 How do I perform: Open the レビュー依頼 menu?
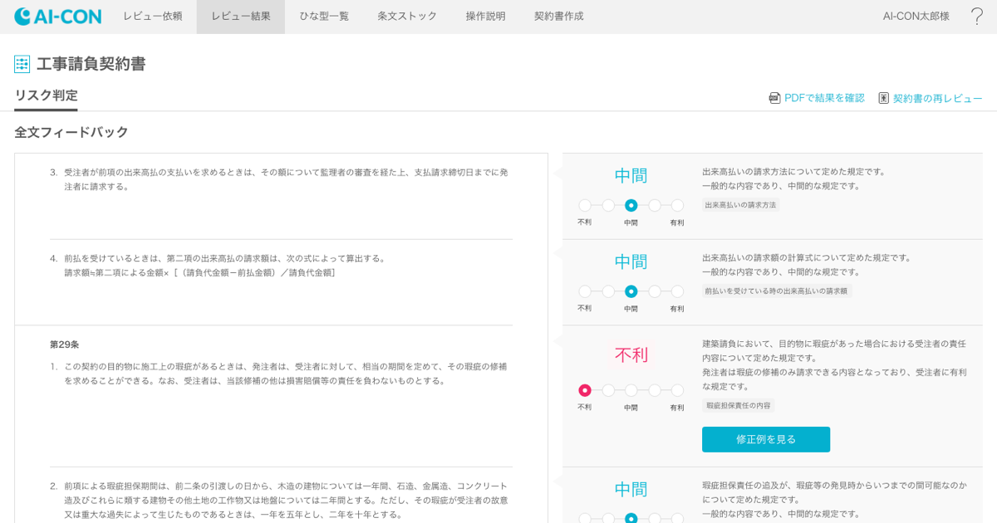(x=153, y=17)
